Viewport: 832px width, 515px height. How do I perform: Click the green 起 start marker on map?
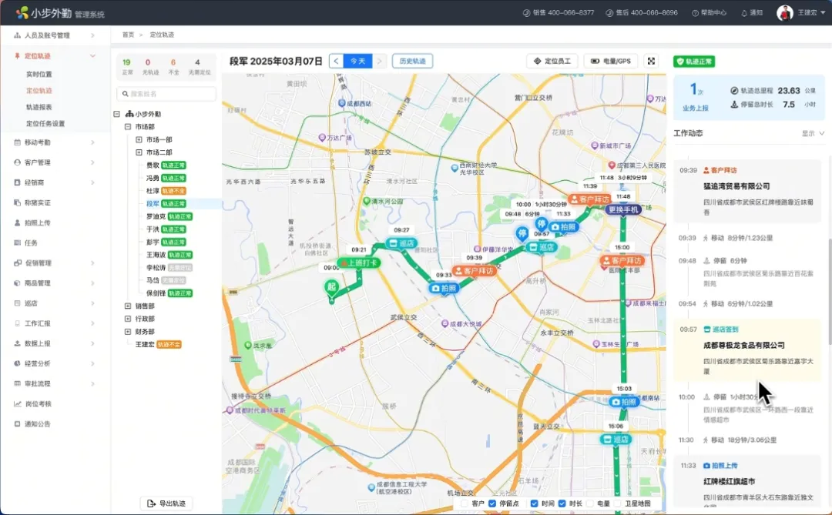[331, 287]
